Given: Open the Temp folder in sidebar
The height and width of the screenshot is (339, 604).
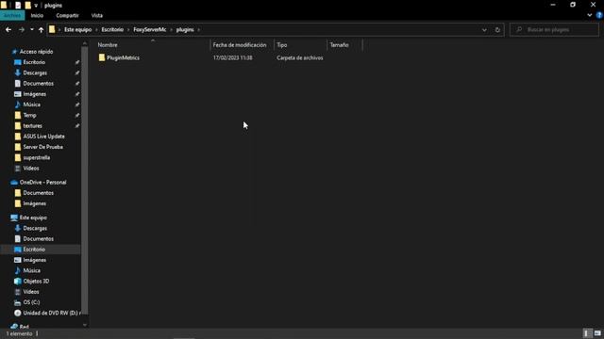Looking at the screenshot, I should click(x=29, y=115).
